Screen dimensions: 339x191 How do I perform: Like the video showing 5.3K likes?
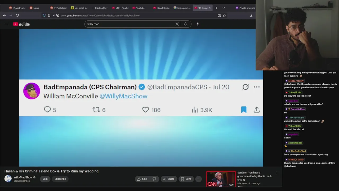(x=142, y=179)
